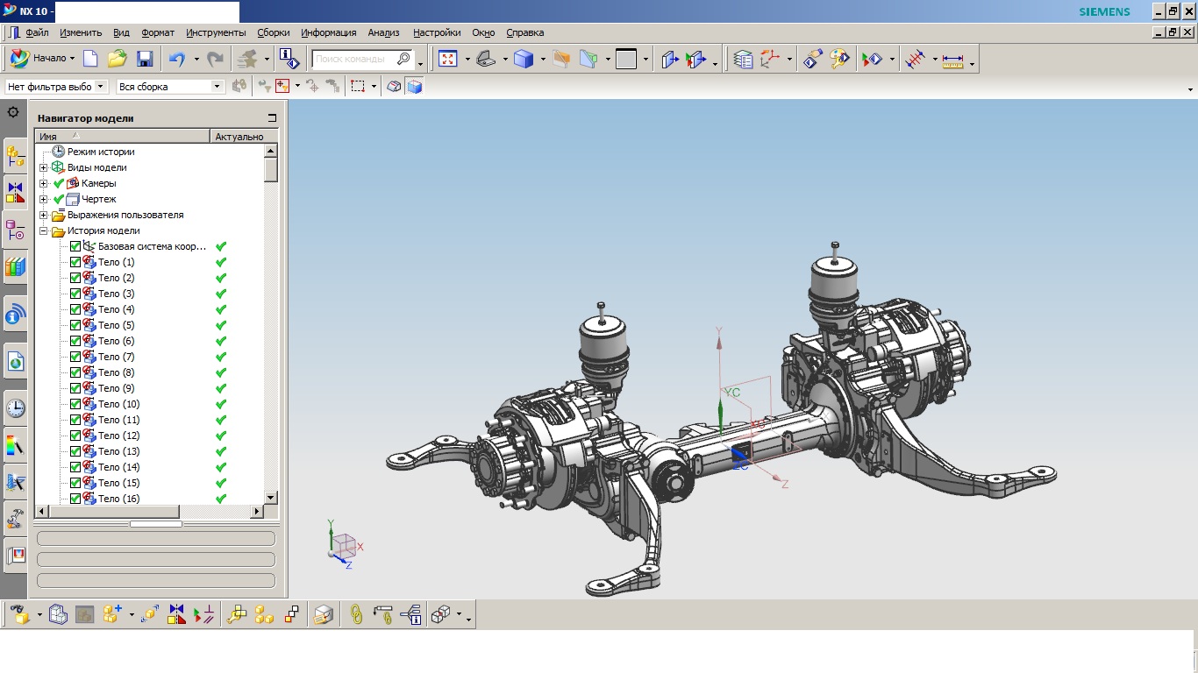Uncheck the Базовая система коор... checkbox

coord(75,246)
